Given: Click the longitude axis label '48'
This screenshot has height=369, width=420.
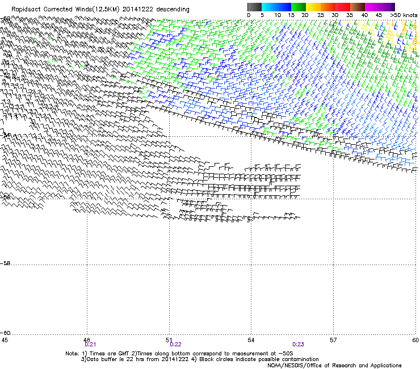Looking at the screenshot, I should [87, 340].
